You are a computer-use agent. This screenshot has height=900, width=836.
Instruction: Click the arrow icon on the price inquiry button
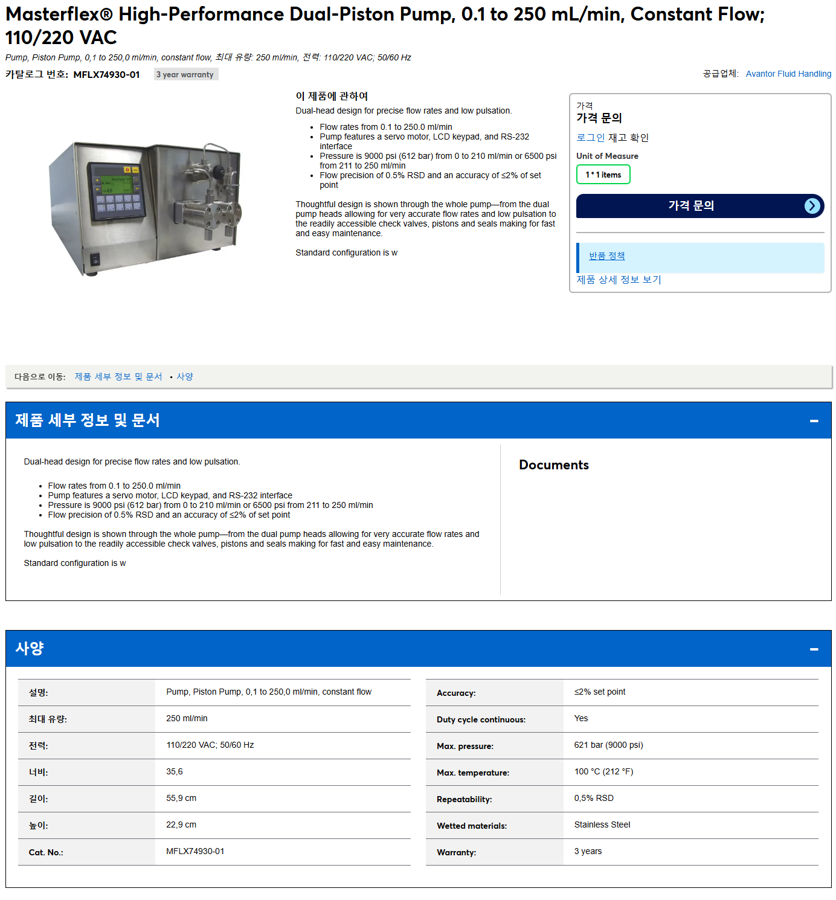coord(812,206)
